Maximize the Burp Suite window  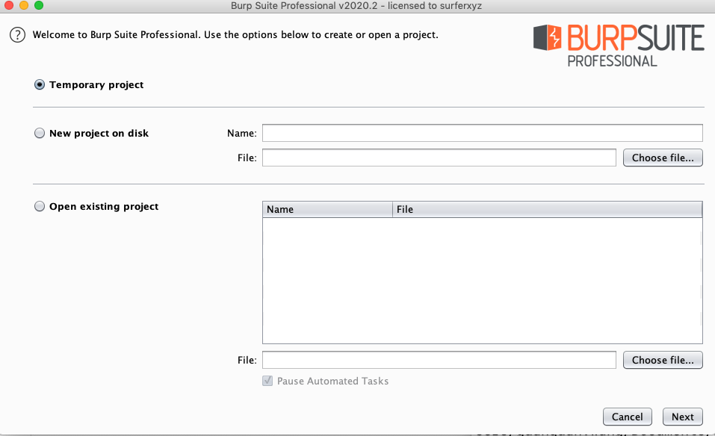pos(39,5)
